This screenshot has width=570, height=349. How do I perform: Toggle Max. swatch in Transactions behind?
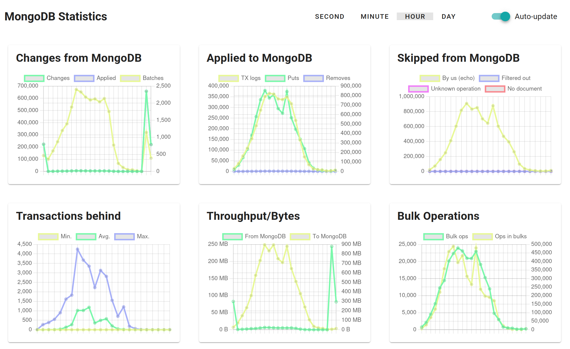[x=125, y=237]
